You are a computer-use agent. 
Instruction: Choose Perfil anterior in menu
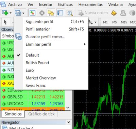[51, 29]
